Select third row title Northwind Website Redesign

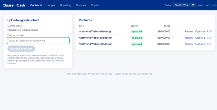pos(95,44)
